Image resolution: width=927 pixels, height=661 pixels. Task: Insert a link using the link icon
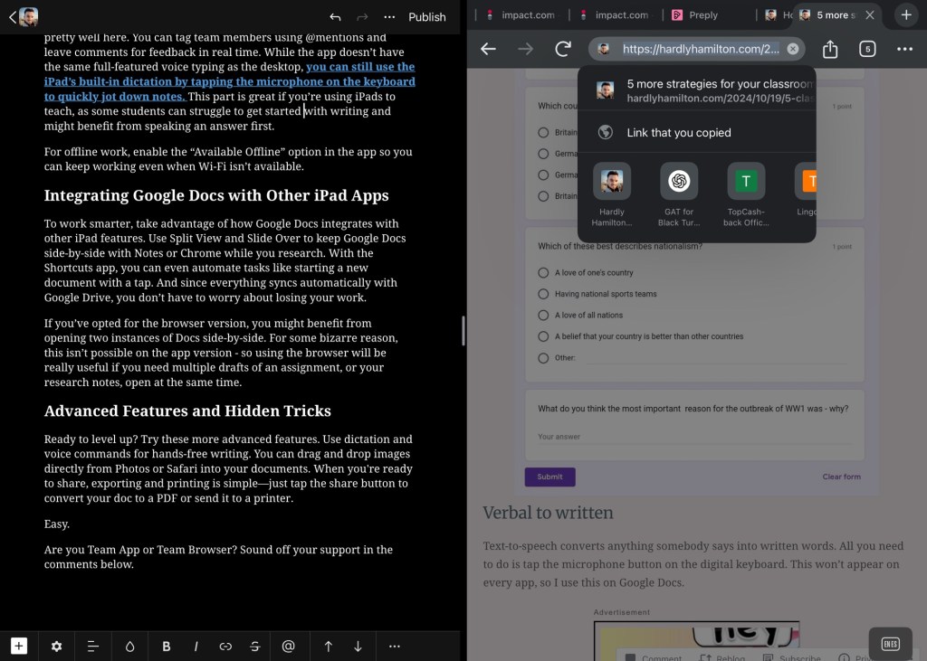[225, 646]
